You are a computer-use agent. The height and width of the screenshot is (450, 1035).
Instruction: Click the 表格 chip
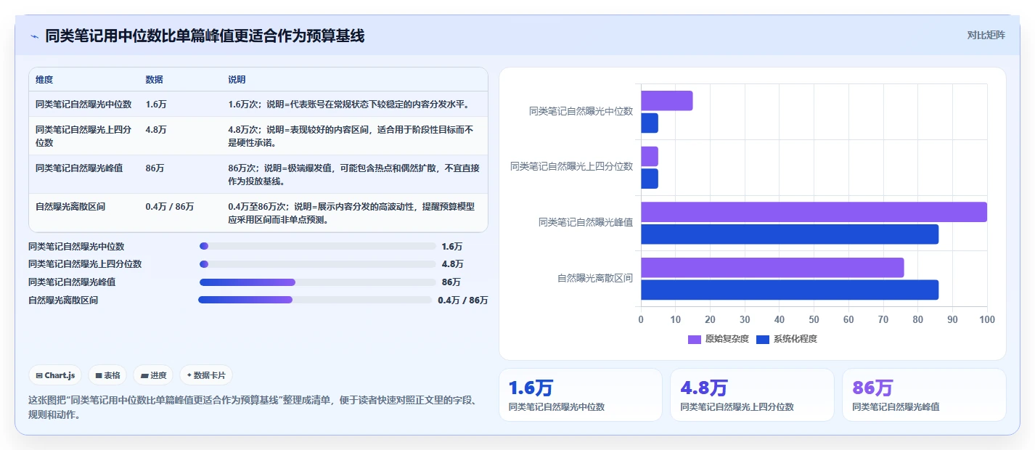tap(107, 375)
